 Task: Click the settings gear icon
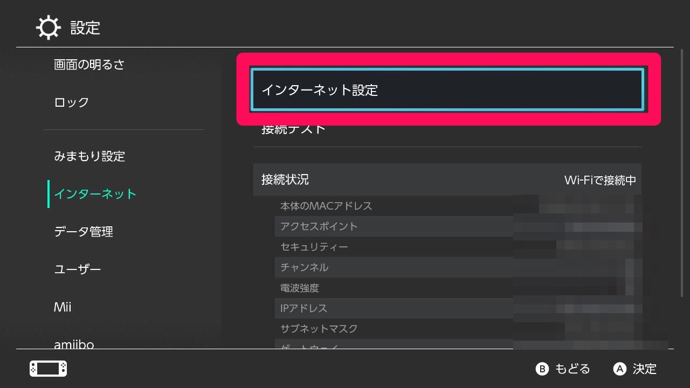pos(47,27)
